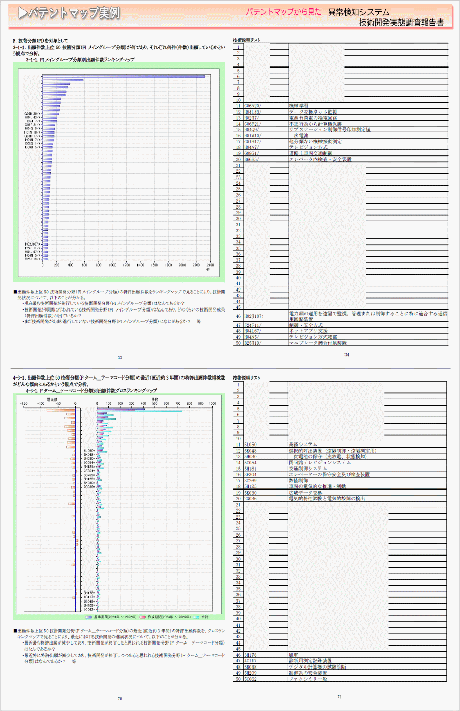
Task: Click the white arrow icon beside パテントマップ実例
Action: [23, 13]
